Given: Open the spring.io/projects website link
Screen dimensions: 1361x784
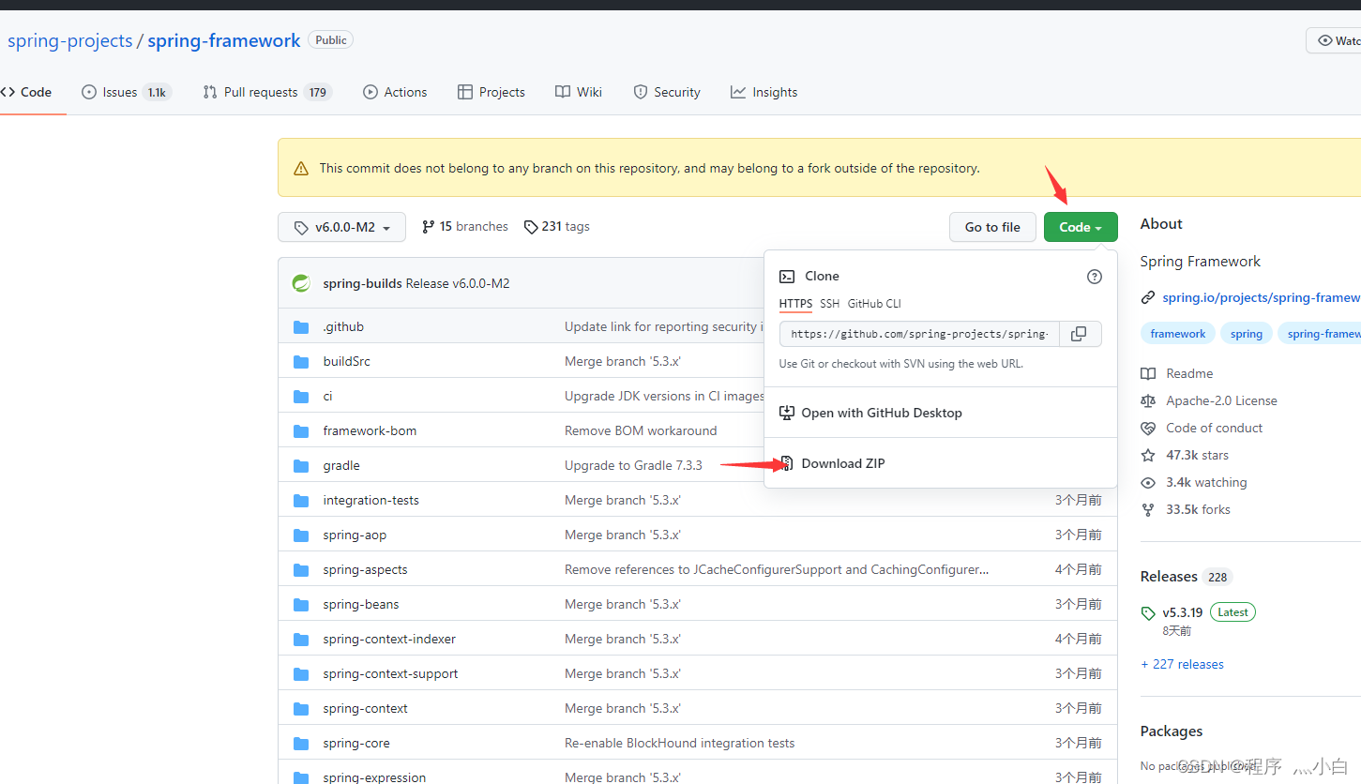Looking at the screenshot, I should (x=1261, y=297).
